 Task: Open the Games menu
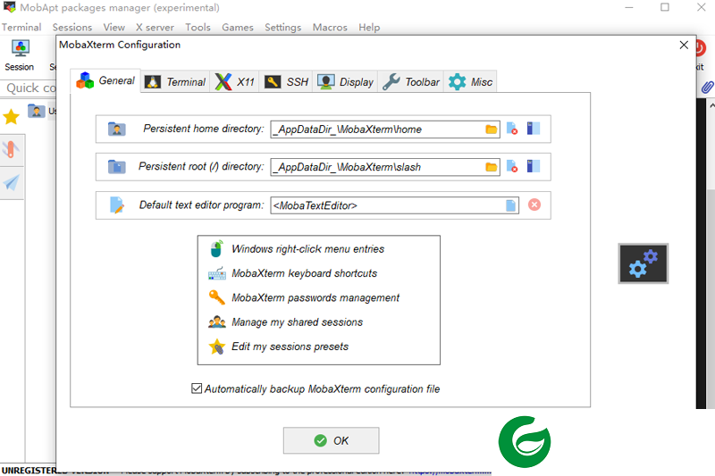[x=238, y=28]
